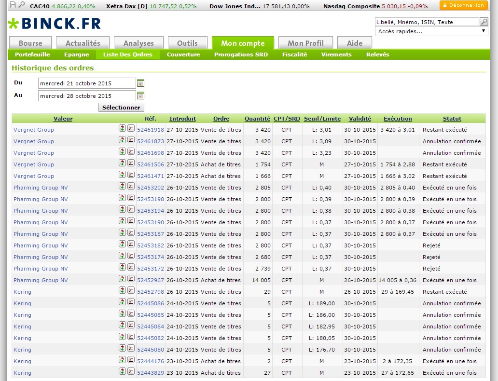This screenshot has height=381, width=498.
Task: Click the buy/sell arrows icon for order 52453202
Action: (122, 186)
